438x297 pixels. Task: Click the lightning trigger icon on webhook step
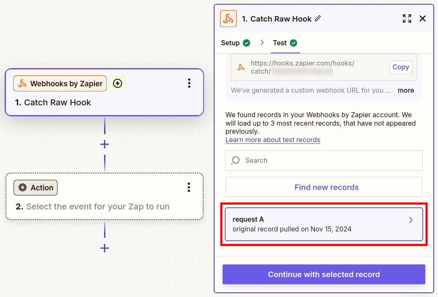[117, 84]
